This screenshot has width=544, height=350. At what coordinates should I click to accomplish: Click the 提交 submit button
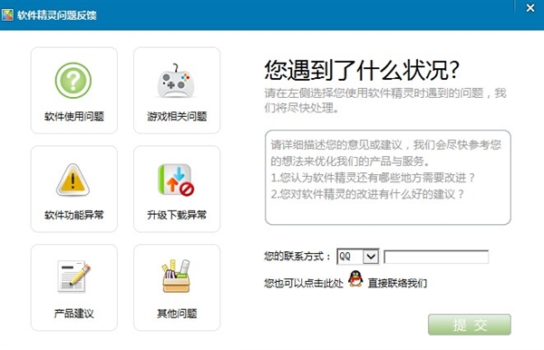coord(470,325)
